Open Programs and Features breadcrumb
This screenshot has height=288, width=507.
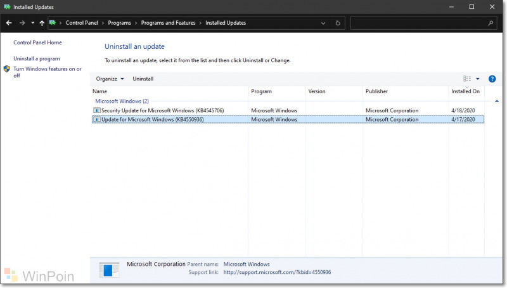pos(168,23)
